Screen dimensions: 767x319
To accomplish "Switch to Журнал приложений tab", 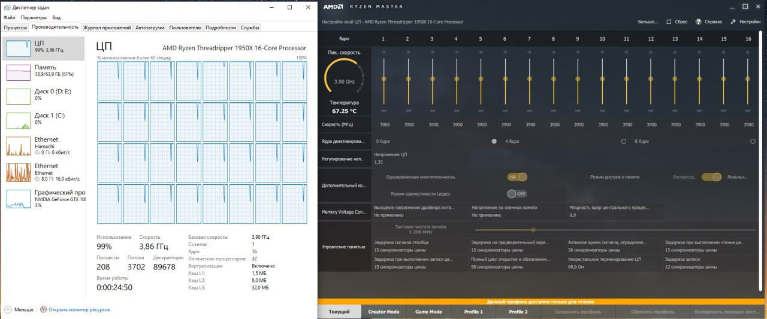I will pyautogui.click(x=107, y=28).
